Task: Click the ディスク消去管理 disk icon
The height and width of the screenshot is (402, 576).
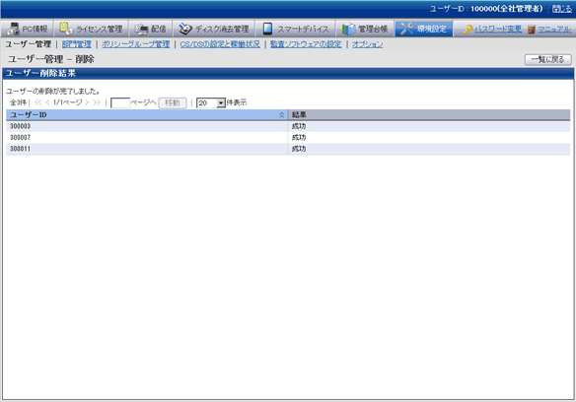Action: [185, 29]
